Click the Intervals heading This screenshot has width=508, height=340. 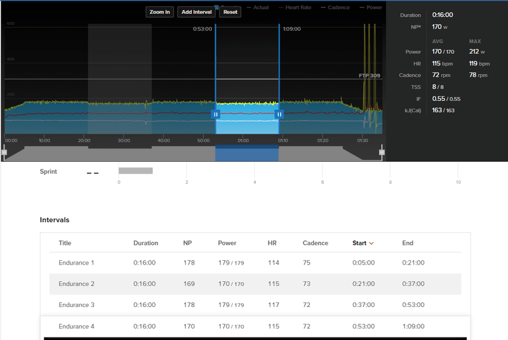coord(55,219)
